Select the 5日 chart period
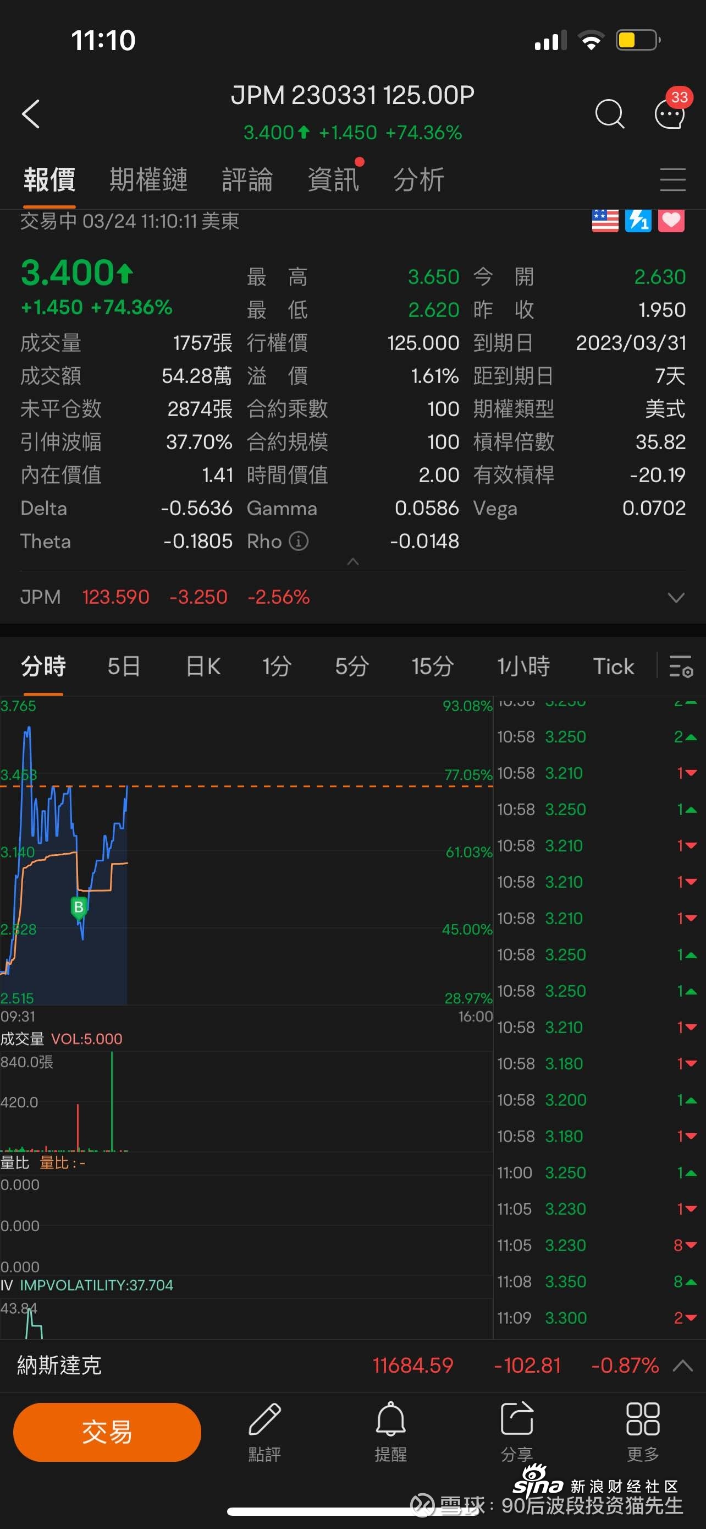This screenshot has width=706, height=1529. [124, 667]
